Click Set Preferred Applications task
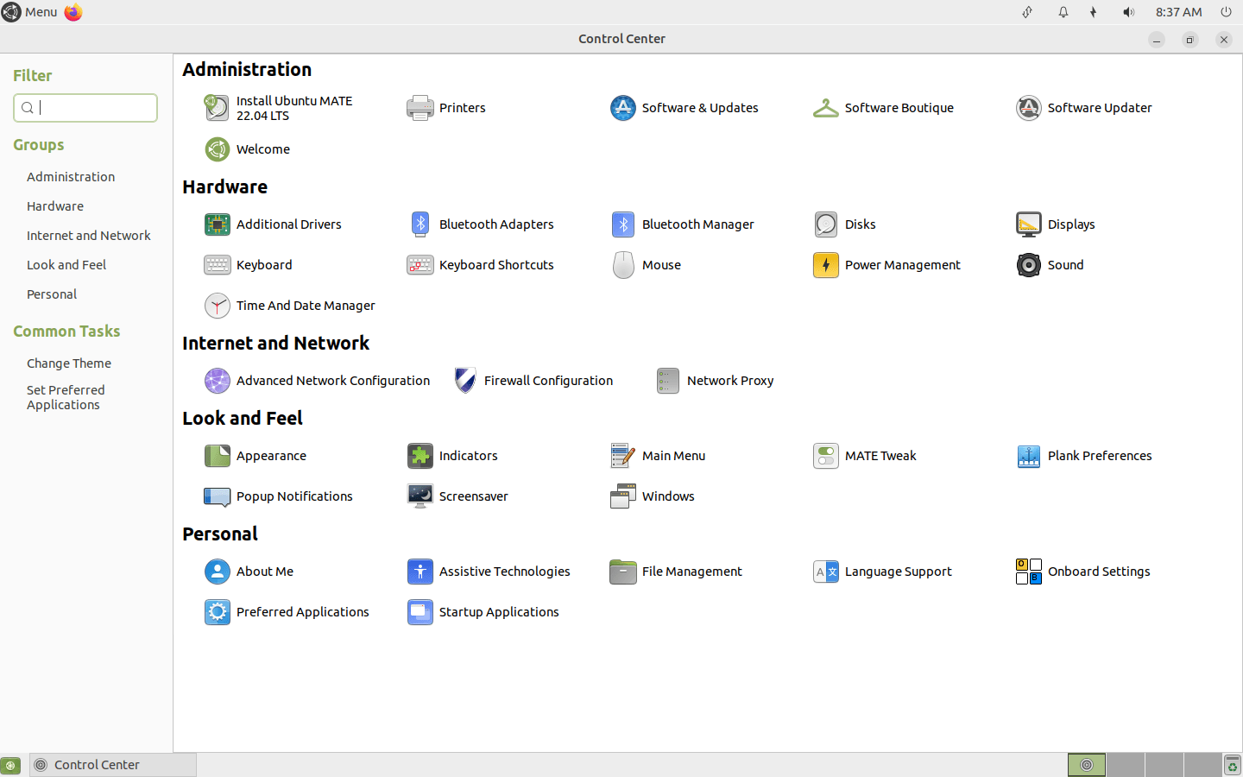Screen dimensions: 1243x777 [66, 397]
